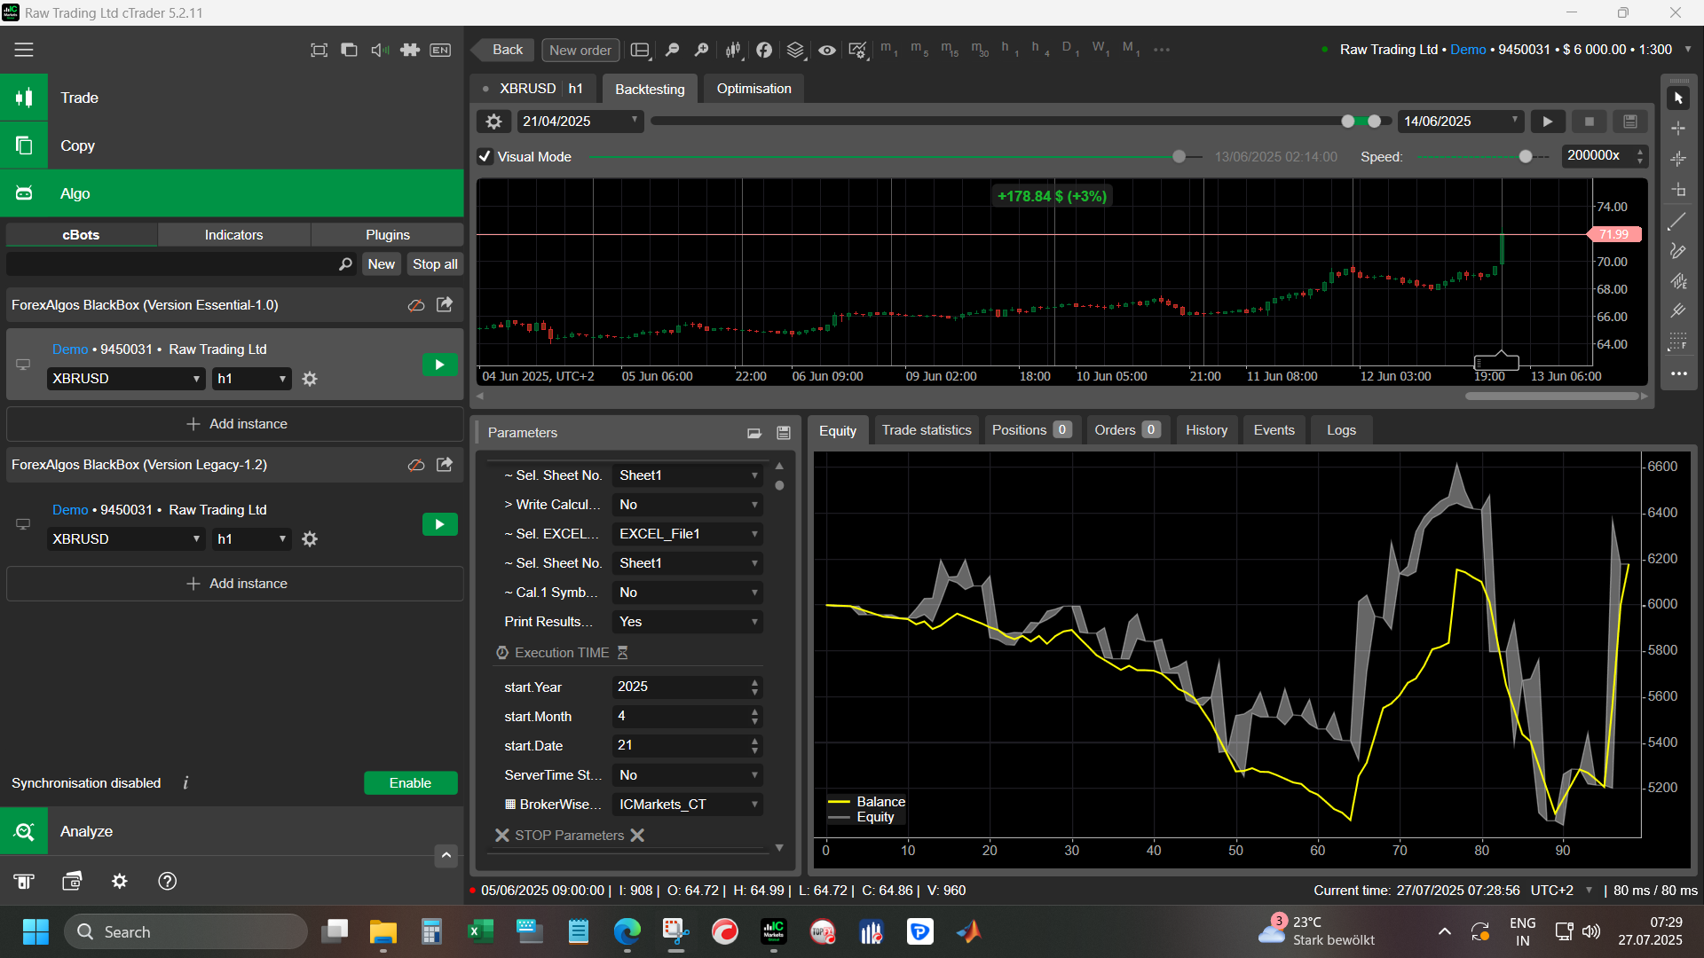Open ServerTime St... No dropdown

pyautogui.click(x=688, y=775)
